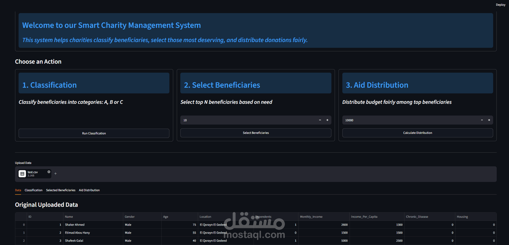Sort table by the Location column header
The height and width of the screenshot is (245, 509).
coord(226,217)
